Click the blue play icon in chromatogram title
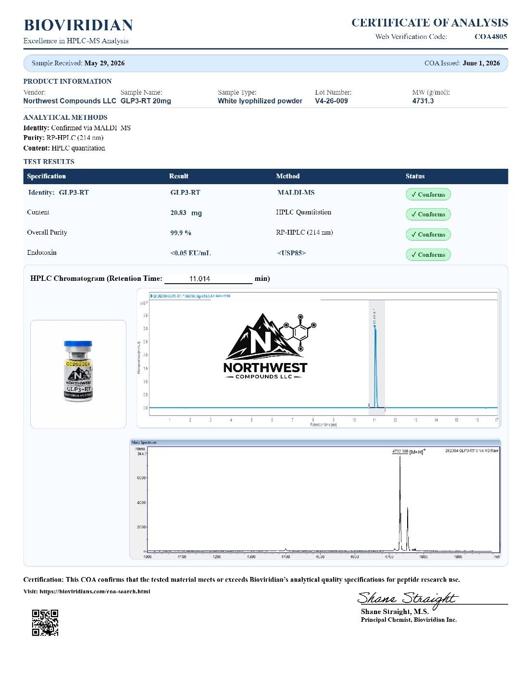The width and height of the screenshot is (523, 677). 151,296
